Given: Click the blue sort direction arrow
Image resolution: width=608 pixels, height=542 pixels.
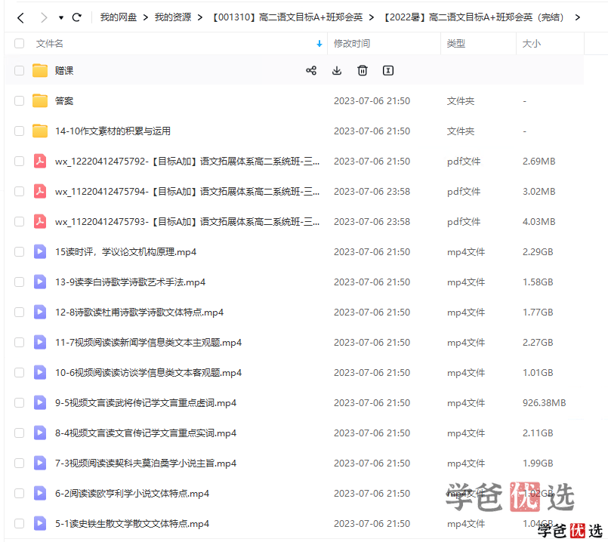Looking at the screenshot, I should click(x=319, y=44).
